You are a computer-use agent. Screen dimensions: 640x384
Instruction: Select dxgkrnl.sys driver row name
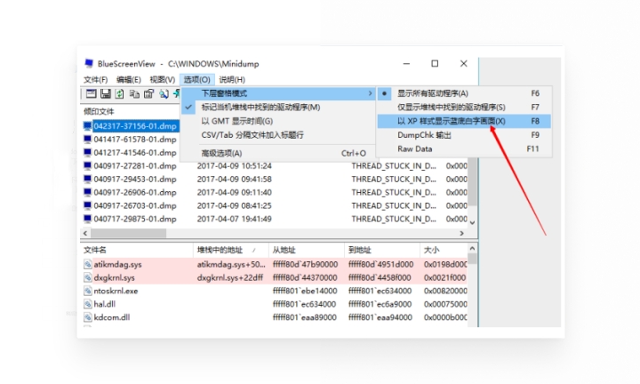(115, 277)
